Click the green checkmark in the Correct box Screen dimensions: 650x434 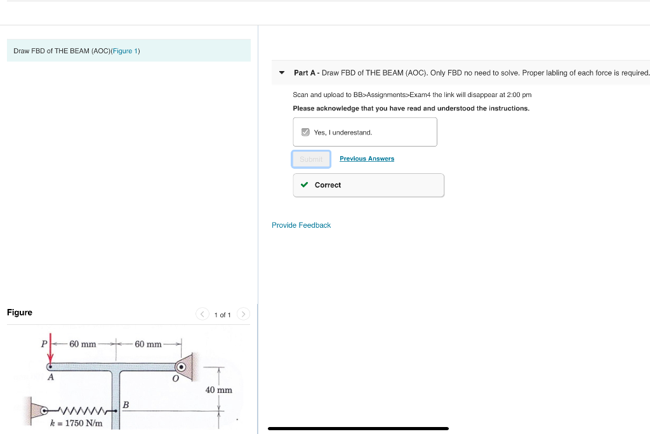(303, 185)
